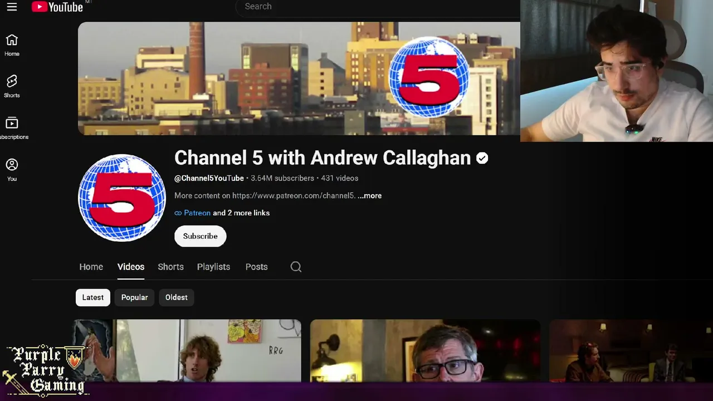Subscribe to the Channel 5 channel

point(200,236)
